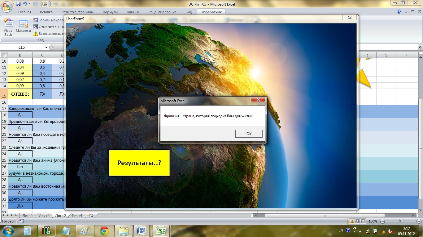Screen dimensions: 423x237
Task: Expand the formula bar chevron
Action: (420, 47)
